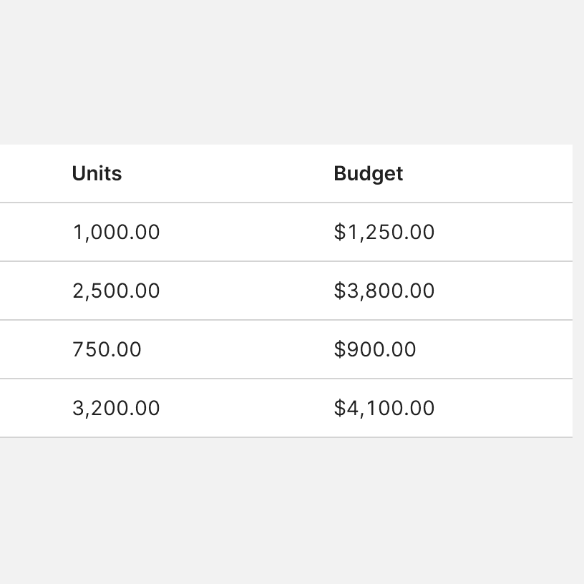Click the $900.00 budget cell
The width and height of the screenshot is (584, 584).
374,350
